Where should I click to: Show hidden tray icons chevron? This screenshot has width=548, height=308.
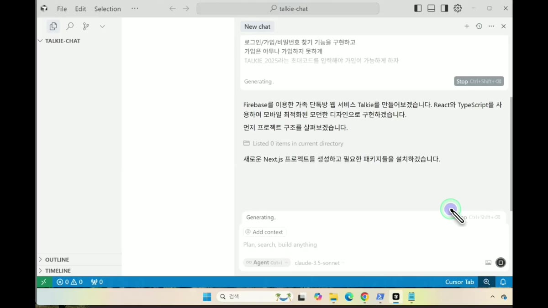tap(492, 297)
